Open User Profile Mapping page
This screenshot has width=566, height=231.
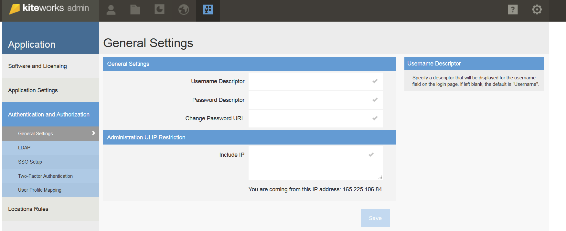coord(50,190)
